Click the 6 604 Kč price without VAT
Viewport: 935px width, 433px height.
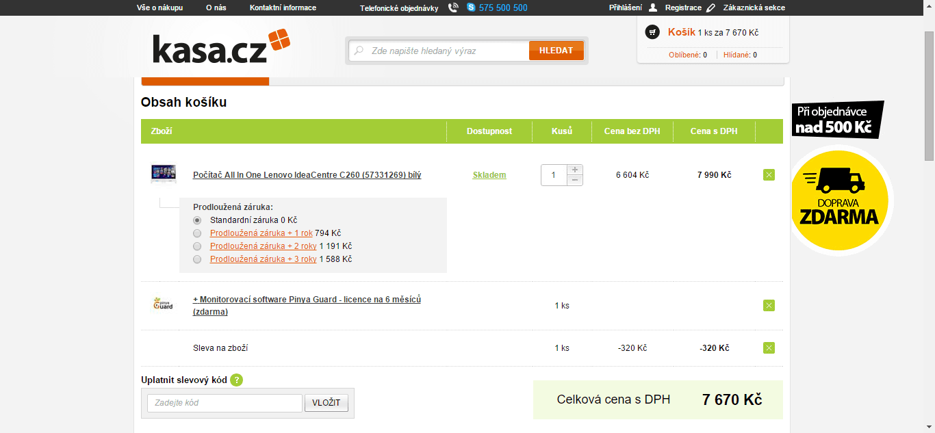click(632, 175)
